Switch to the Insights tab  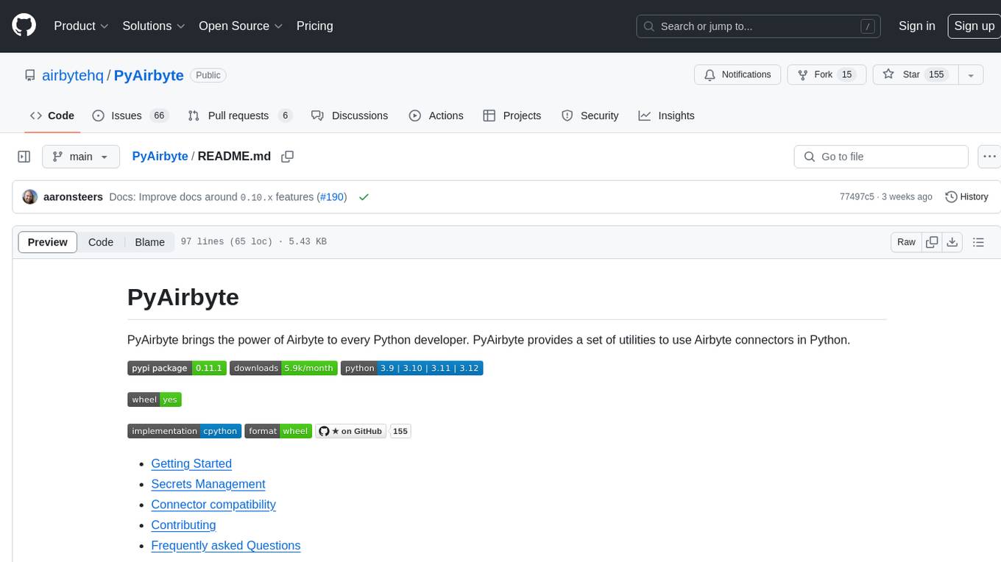pos(666,115)
